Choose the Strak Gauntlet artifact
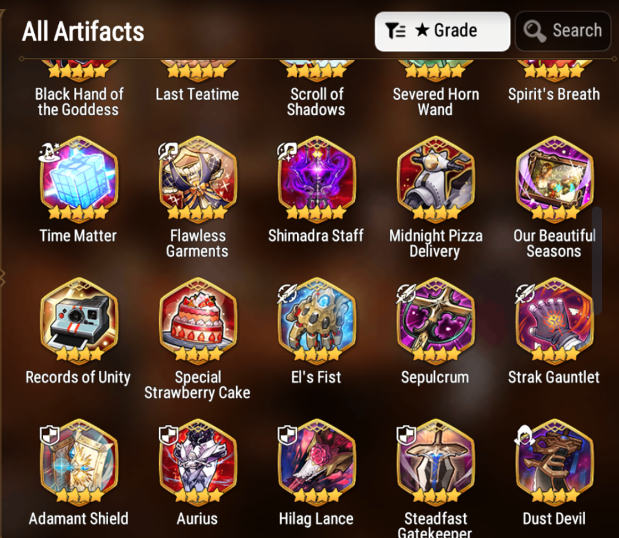Viewport: 619px width, 538px height. pyautogui.click(x=555, y=319)
